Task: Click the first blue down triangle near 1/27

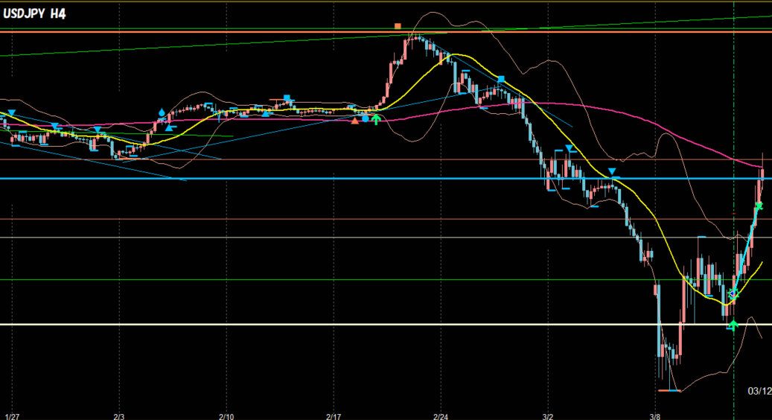Action: (x=12, y=113)
